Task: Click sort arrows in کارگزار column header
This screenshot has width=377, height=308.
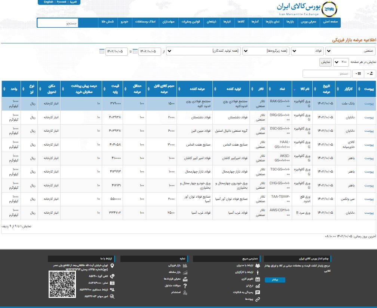Action: (x=338, y=89)
